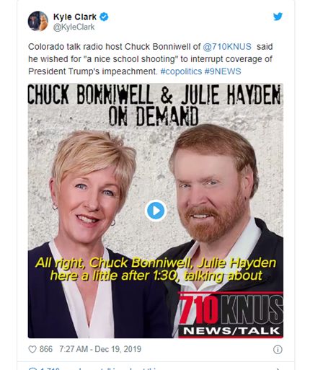Open the tweet info icon

pyautogui.click(x=278, y=350)
